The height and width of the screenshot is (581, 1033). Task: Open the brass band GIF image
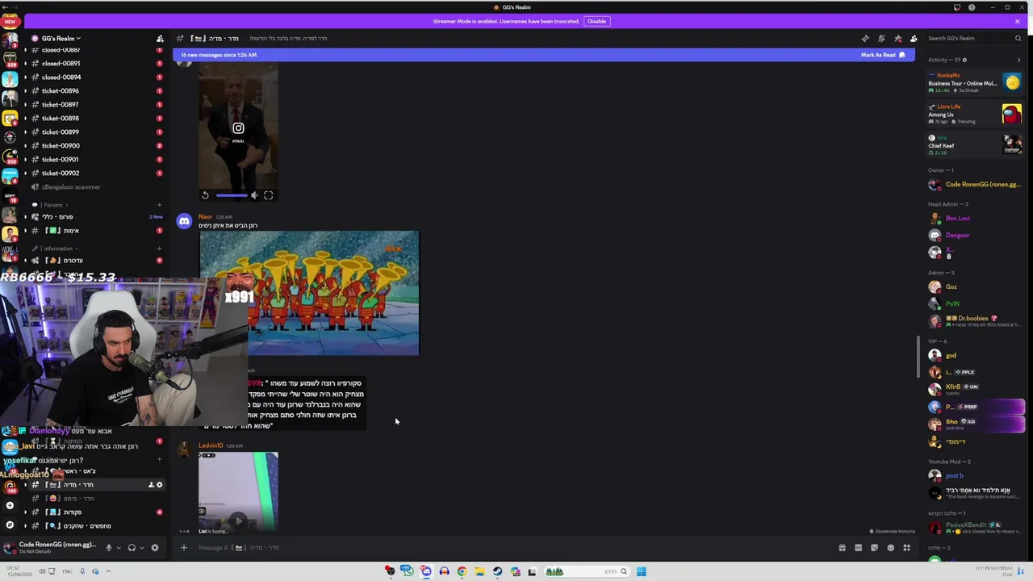(x=309, y=294)
